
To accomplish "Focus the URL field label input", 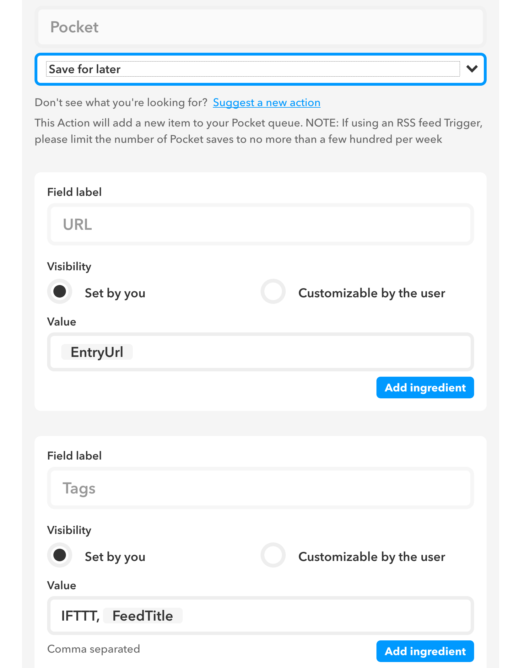I will pyautogui.click(x=260, y=224).
